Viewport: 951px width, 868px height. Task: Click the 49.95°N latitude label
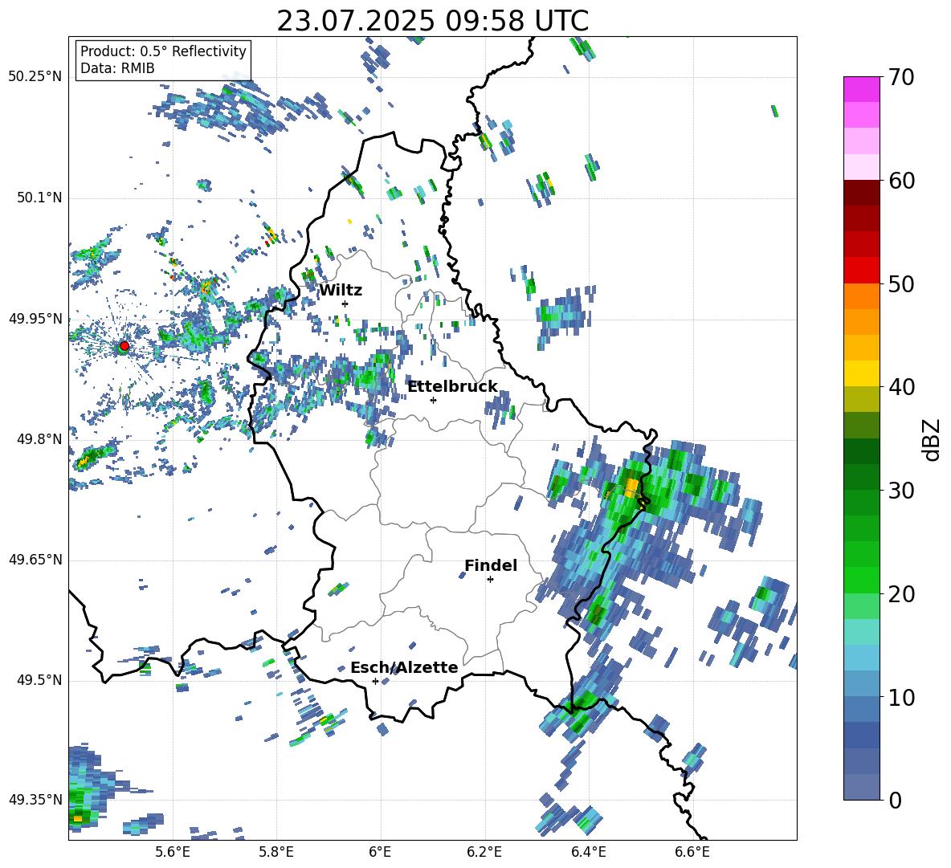pos(35,319)
